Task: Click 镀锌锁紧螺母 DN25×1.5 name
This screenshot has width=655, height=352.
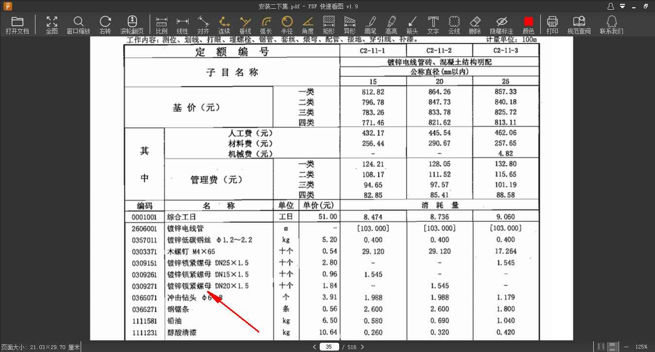Action: [208, 263]
